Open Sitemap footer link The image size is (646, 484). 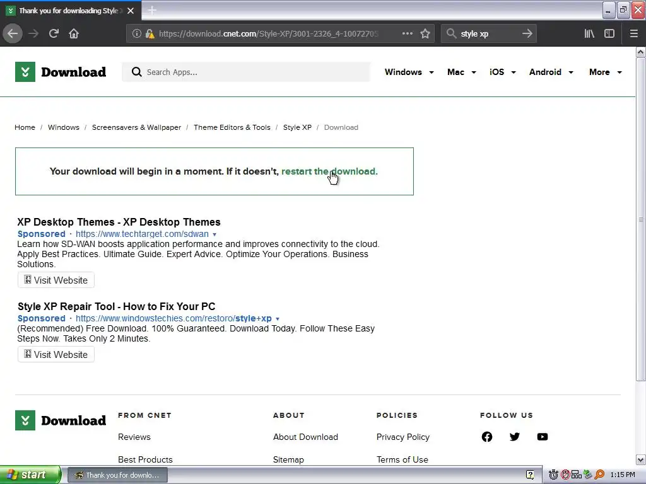pos(288,459)
